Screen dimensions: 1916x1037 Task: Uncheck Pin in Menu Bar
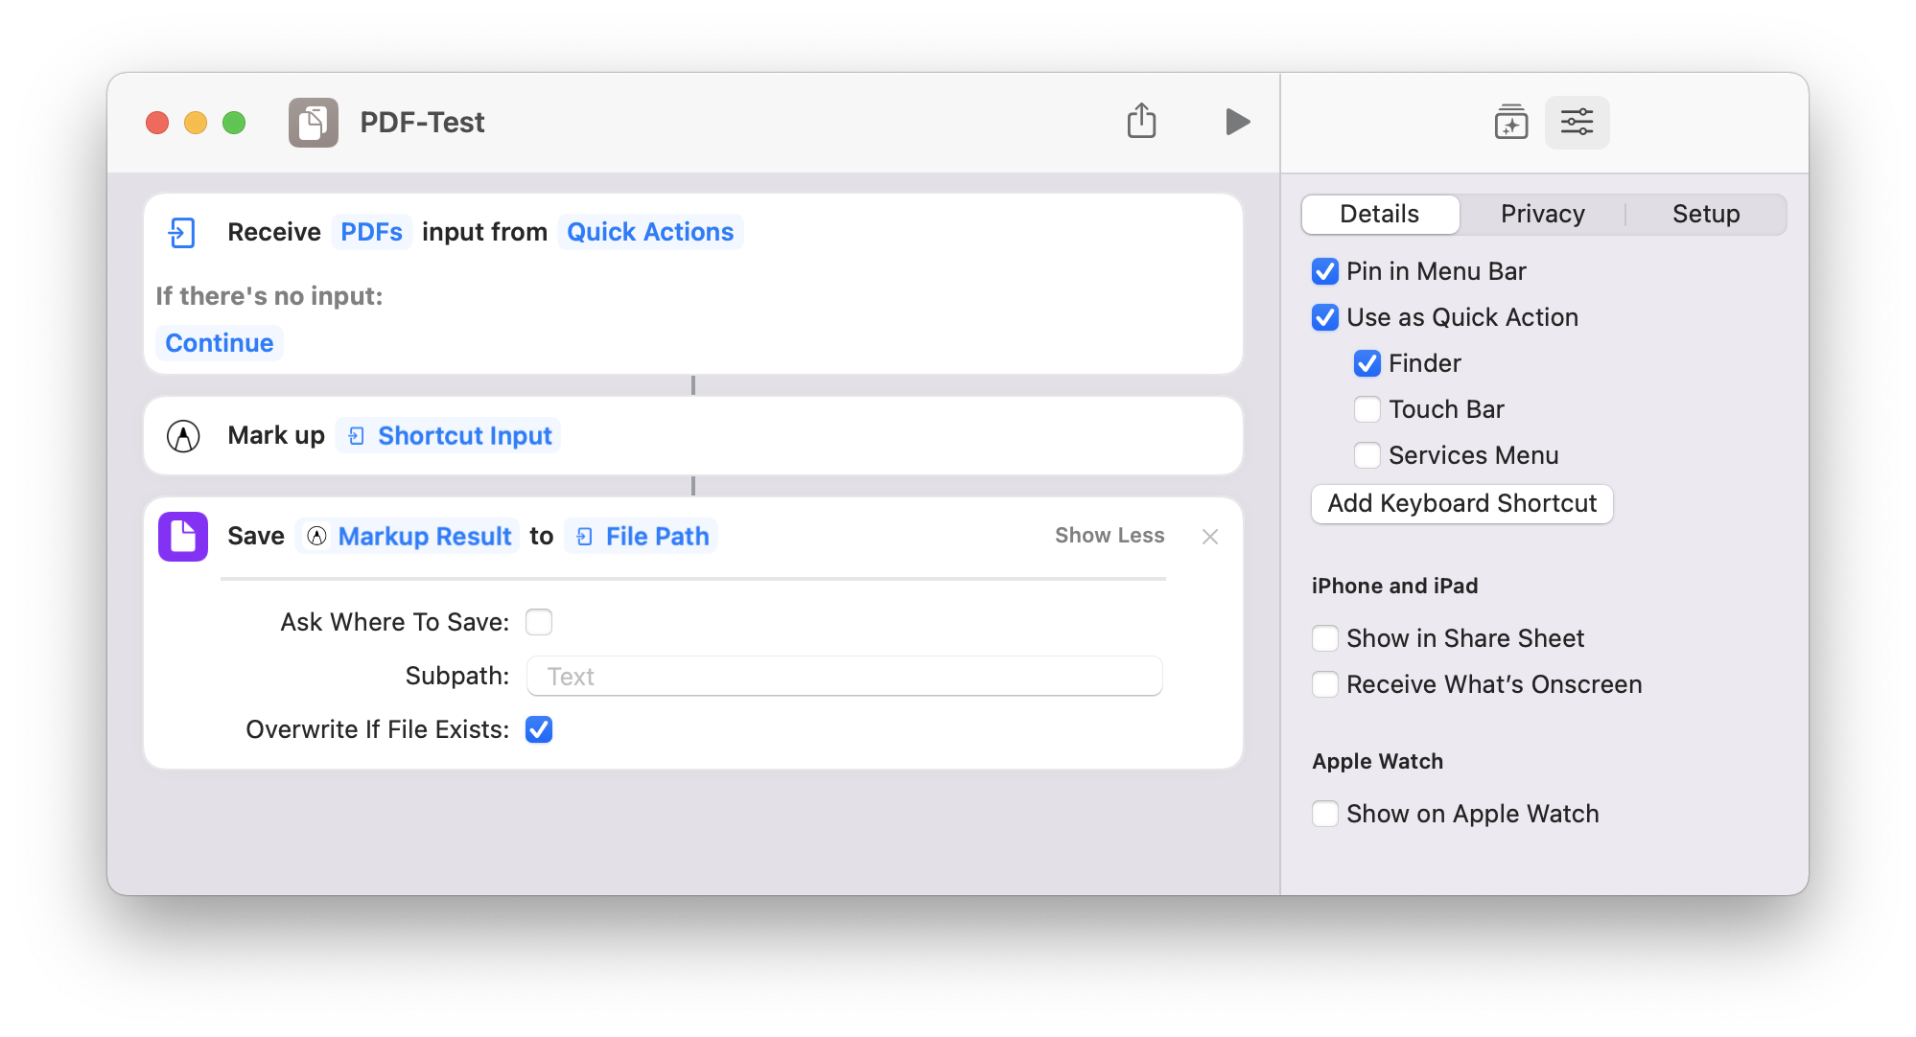coord(1325,271)
